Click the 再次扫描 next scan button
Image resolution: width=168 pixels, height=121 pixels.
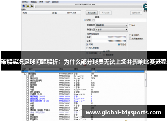pos(106,13)
